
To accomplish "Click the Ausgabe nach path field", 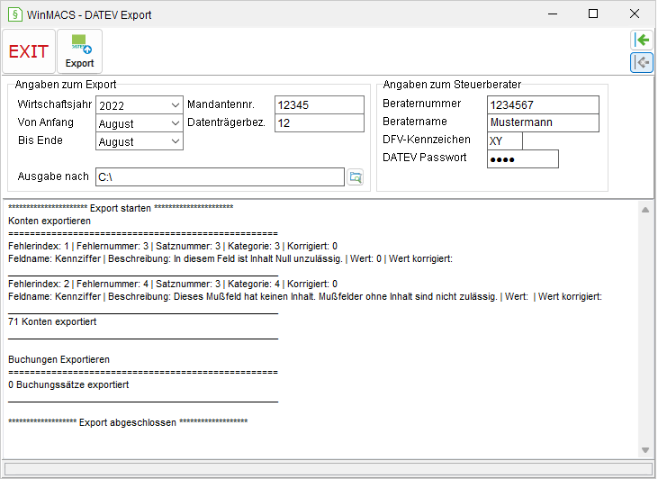I will 220,177.
